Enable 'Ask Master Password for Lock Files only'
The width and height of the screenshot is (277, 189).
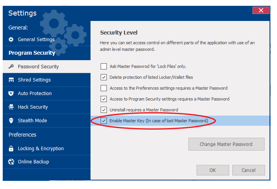104,66
